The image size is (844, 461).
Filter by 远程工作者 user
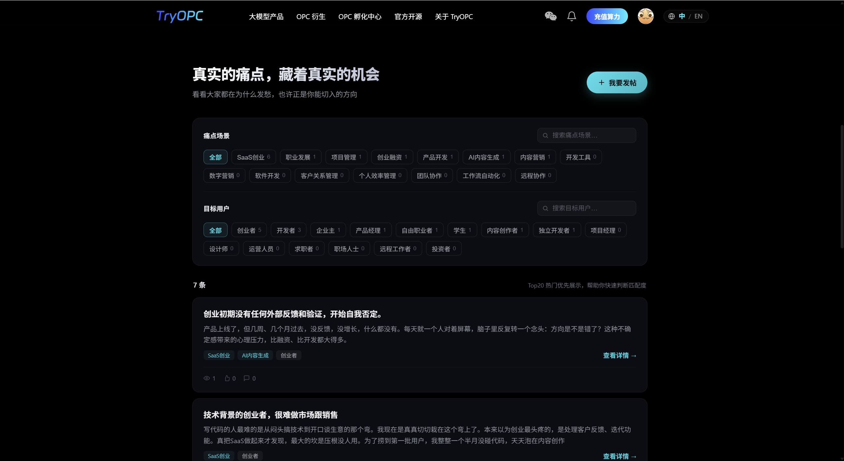coord(398,249)
